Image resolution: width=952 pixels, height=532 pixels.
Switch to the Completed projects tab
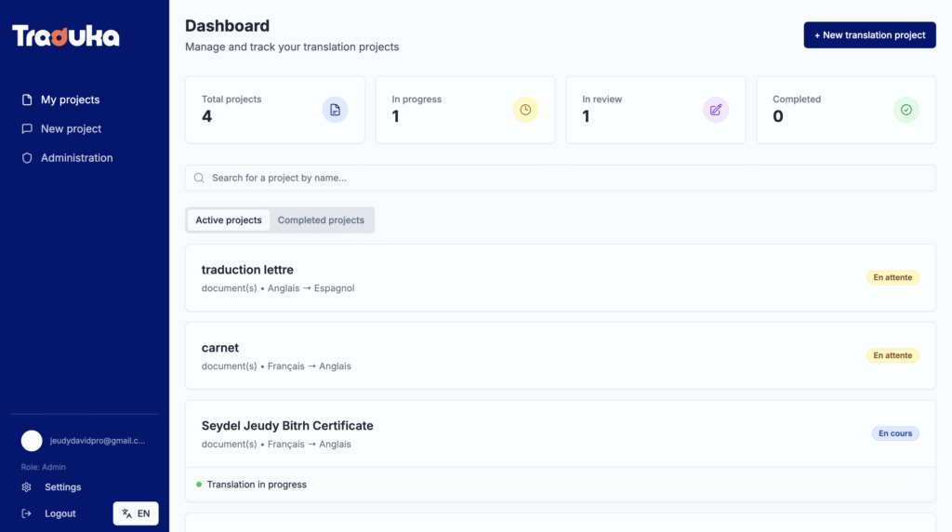pyautogui.click(x=321, y=219)
